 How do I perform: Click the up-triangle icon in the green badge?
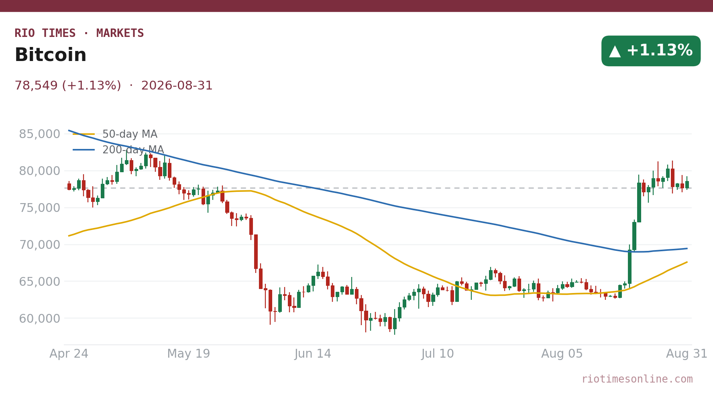pos(615,51)
